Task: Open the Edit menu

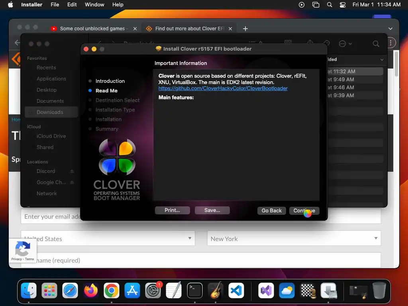Action: [x=72, y=5]
